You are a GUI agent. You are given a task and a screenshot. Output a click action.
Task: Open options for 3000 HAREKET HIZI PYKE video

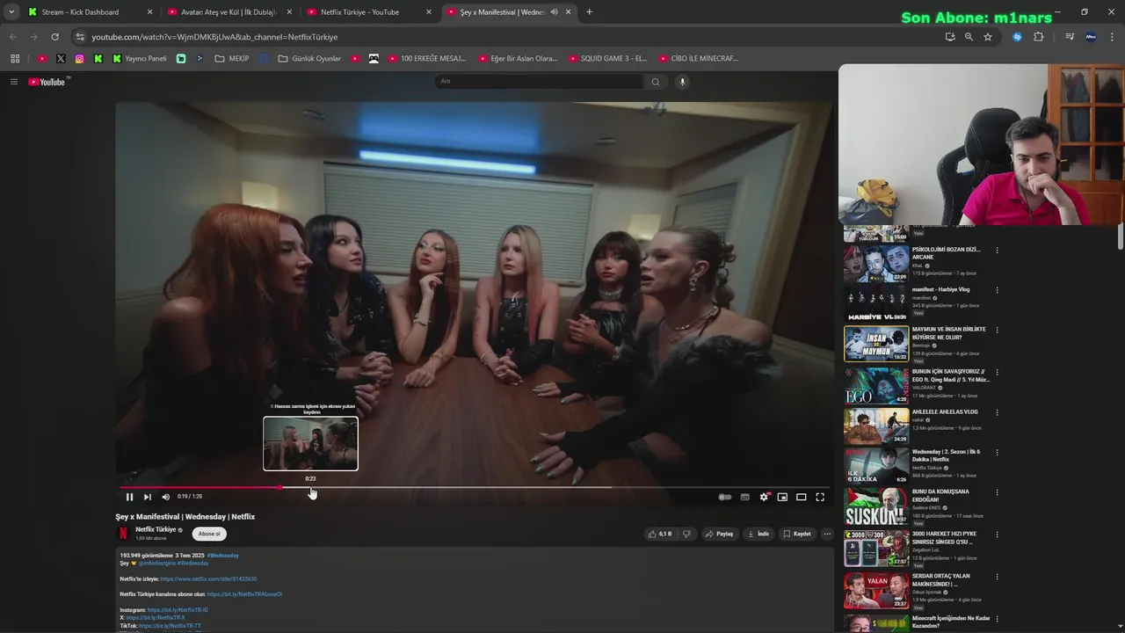pyautogui.click(x=997, y=534)
